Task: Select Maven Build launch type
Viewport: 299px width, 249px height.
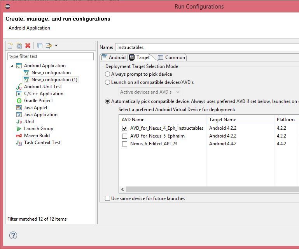Action: click(x=37, y=136)
